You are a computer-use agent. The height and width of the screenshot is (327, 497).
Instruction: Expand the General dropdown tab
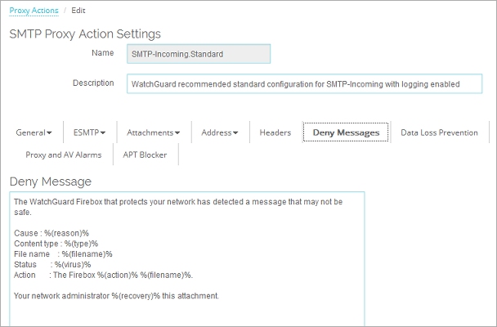[x=34, y=132]
